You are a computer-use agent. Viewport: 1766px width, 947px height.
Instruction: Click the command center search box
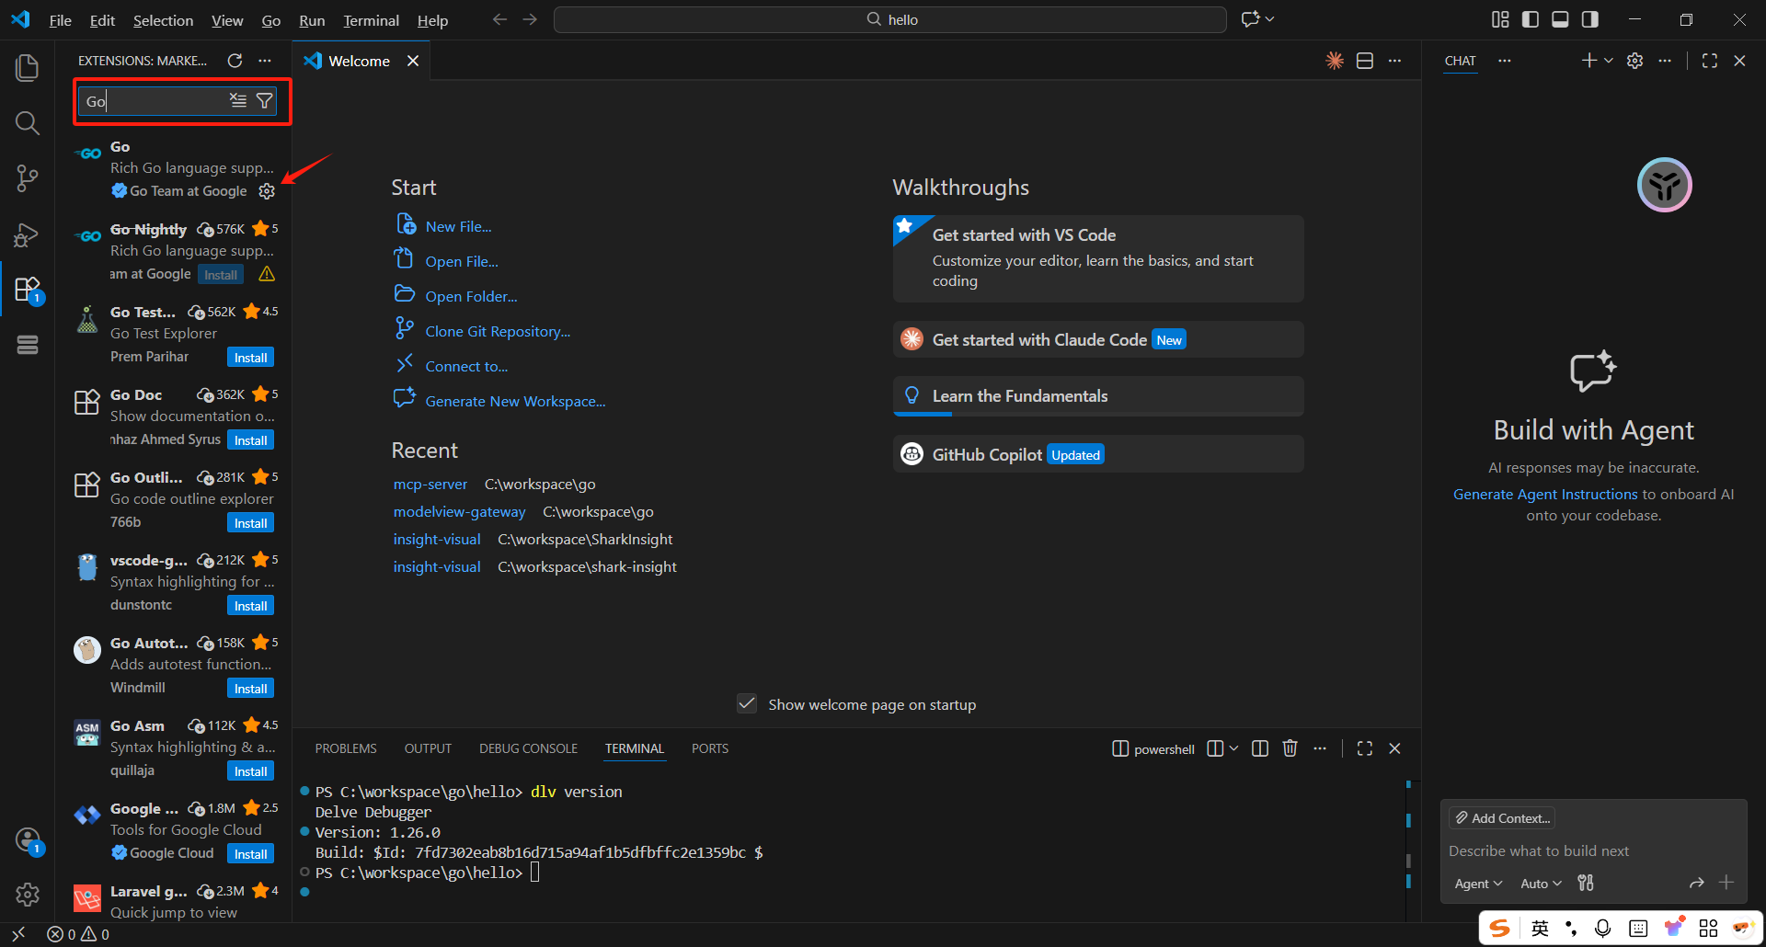tap(889, 19)
